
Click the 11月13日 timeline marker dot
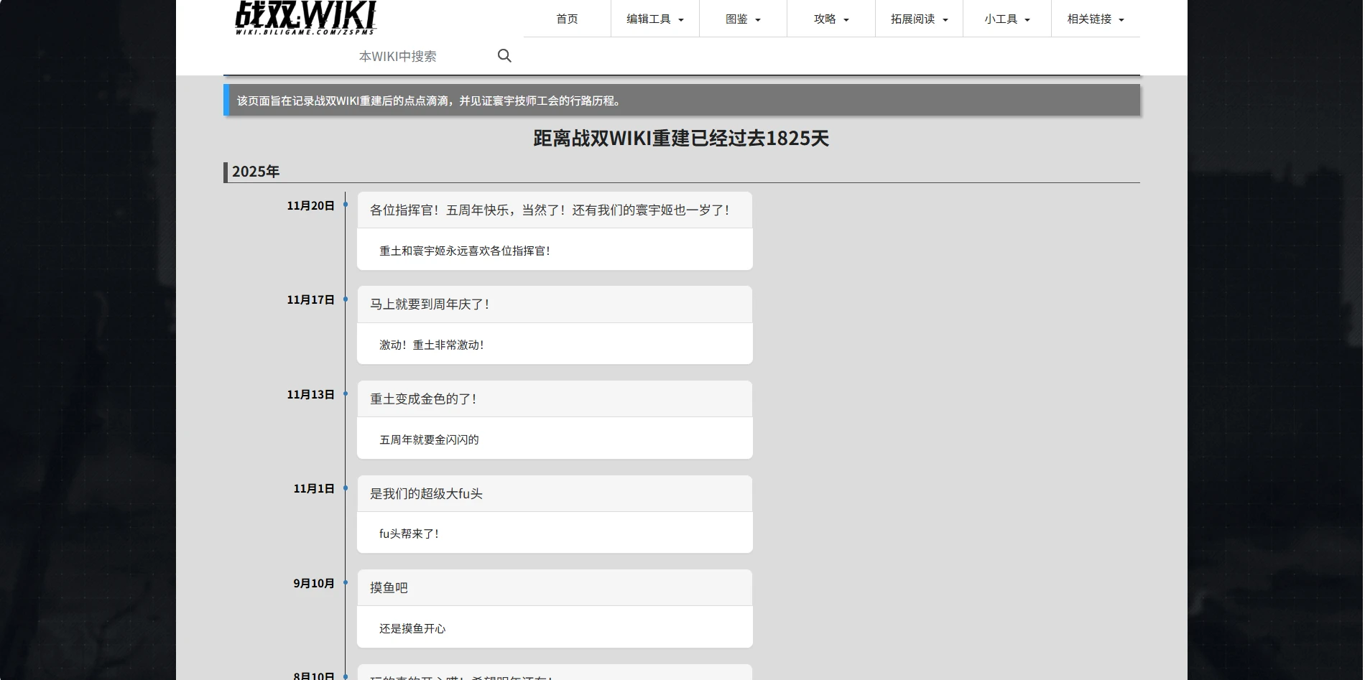(346, 394)
